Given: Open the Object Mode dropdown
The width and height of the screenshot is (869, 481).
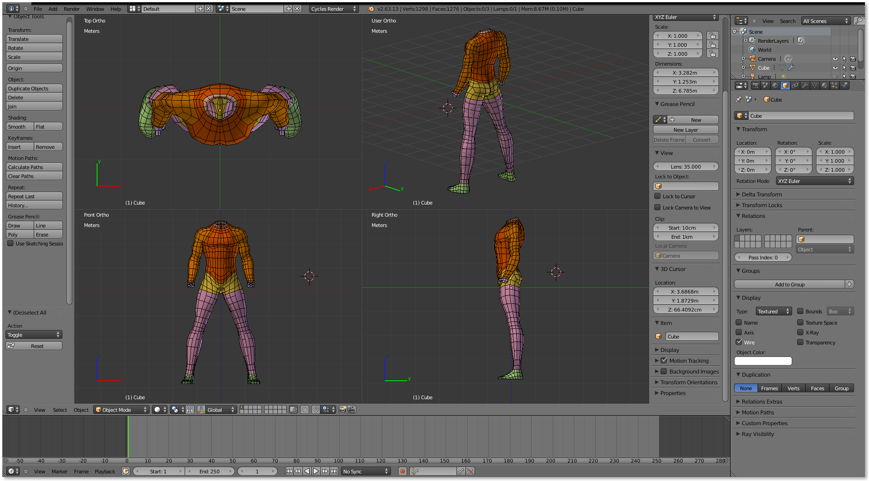Looking at the screenshot, I should [121, 410].
